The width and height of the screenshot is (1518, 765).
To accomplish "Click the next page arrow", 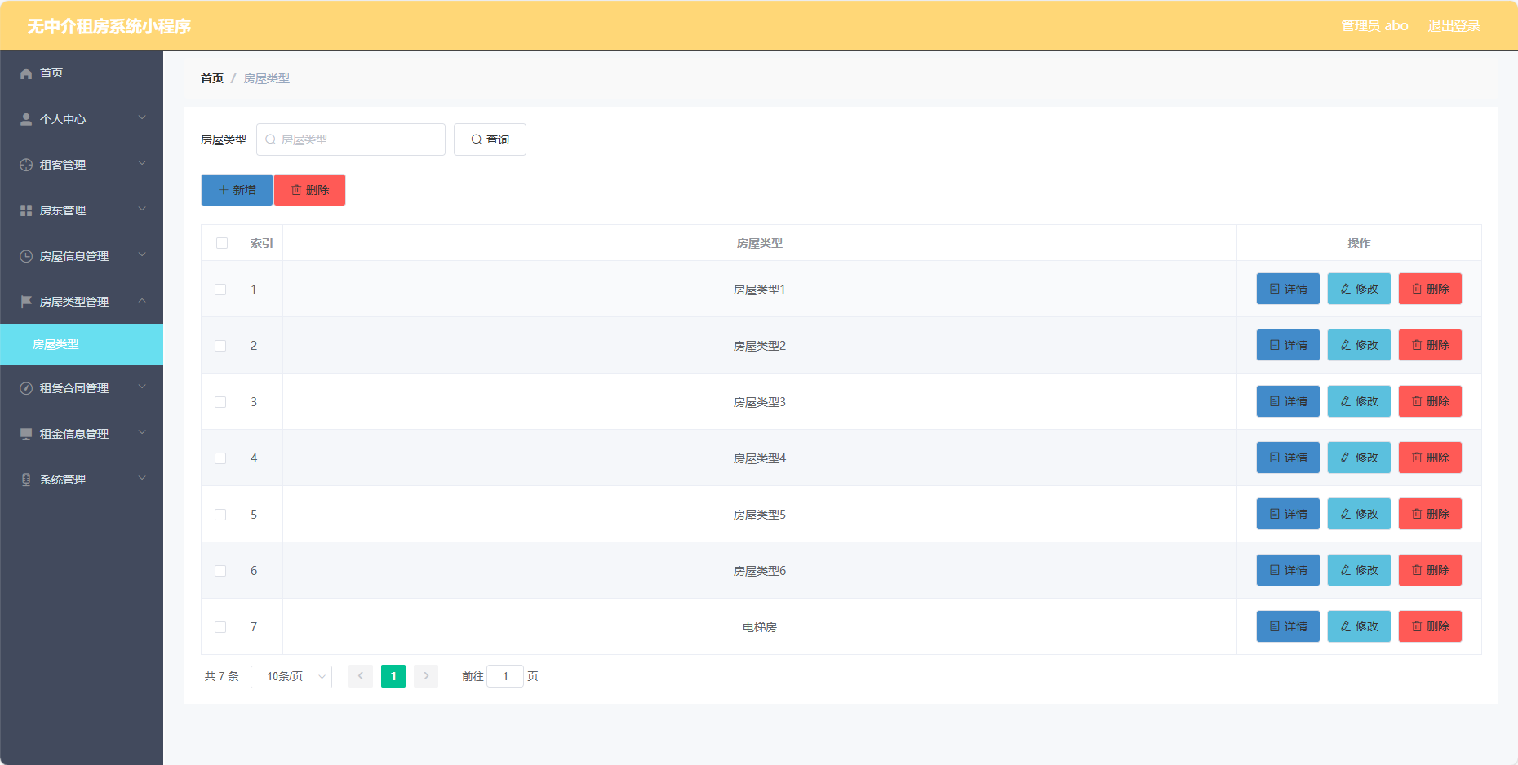I will (x=426, y=676).
